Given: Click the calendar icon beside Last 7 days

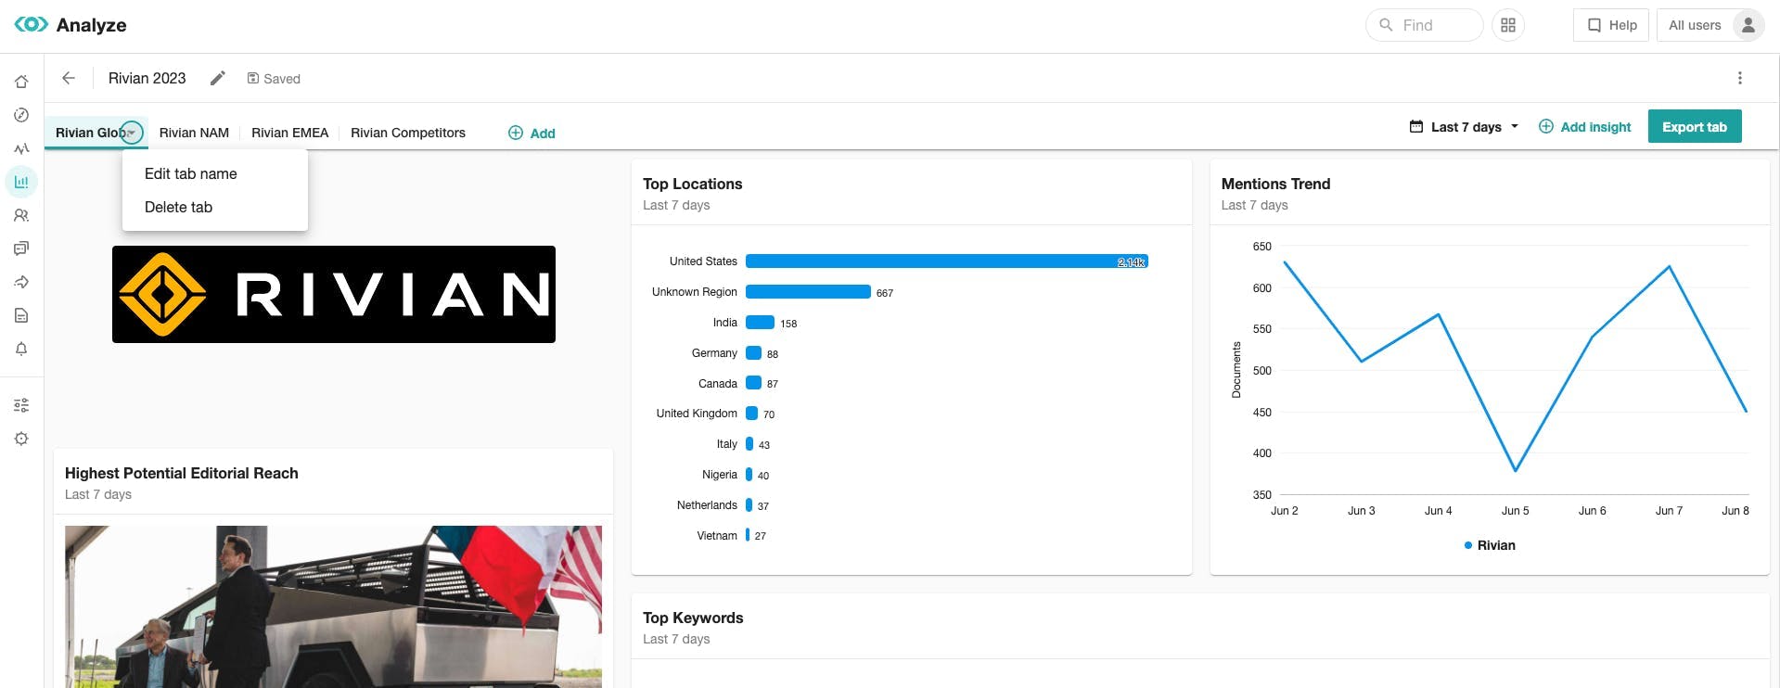Looking at the screenshot, I should (1416, 126).
